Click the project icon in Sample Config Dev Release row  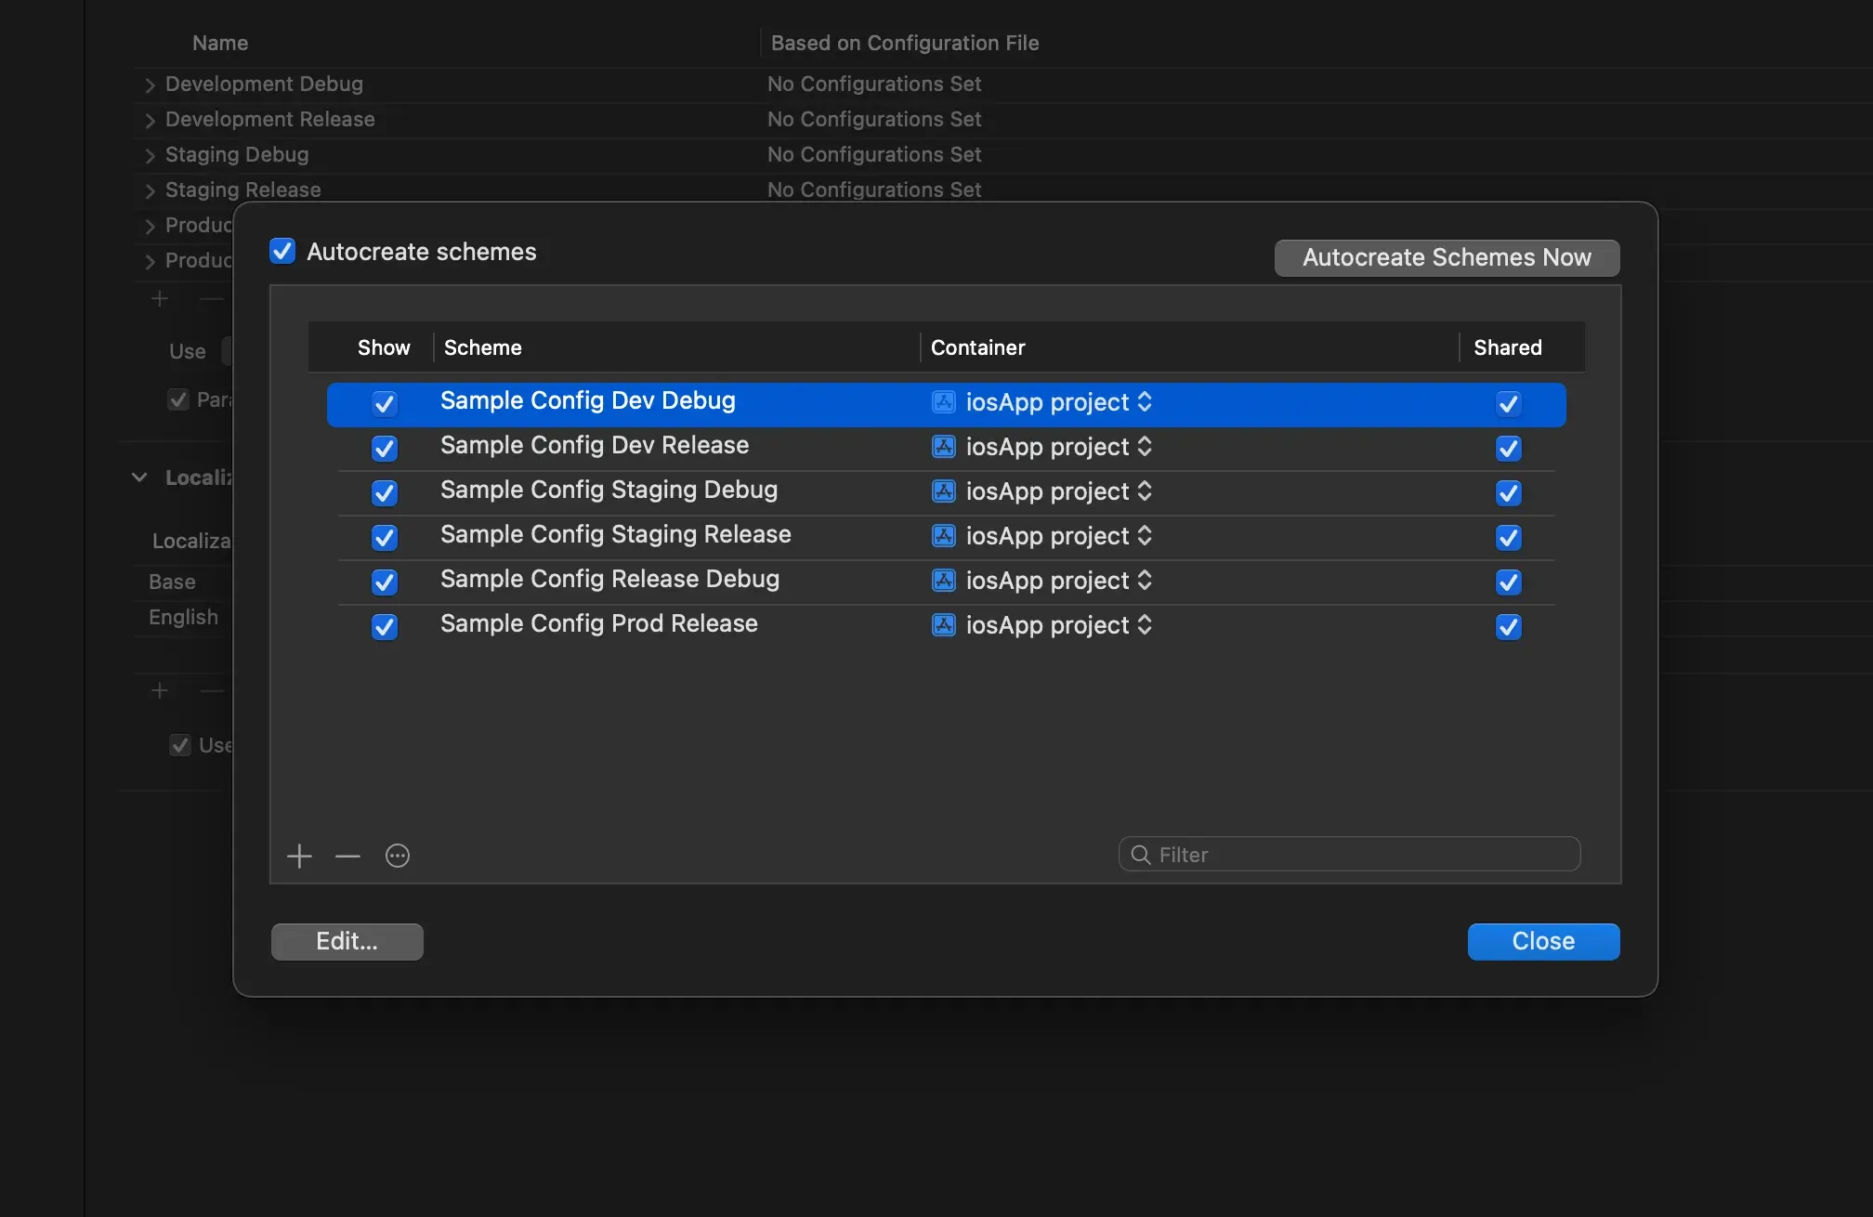(944, 446)
